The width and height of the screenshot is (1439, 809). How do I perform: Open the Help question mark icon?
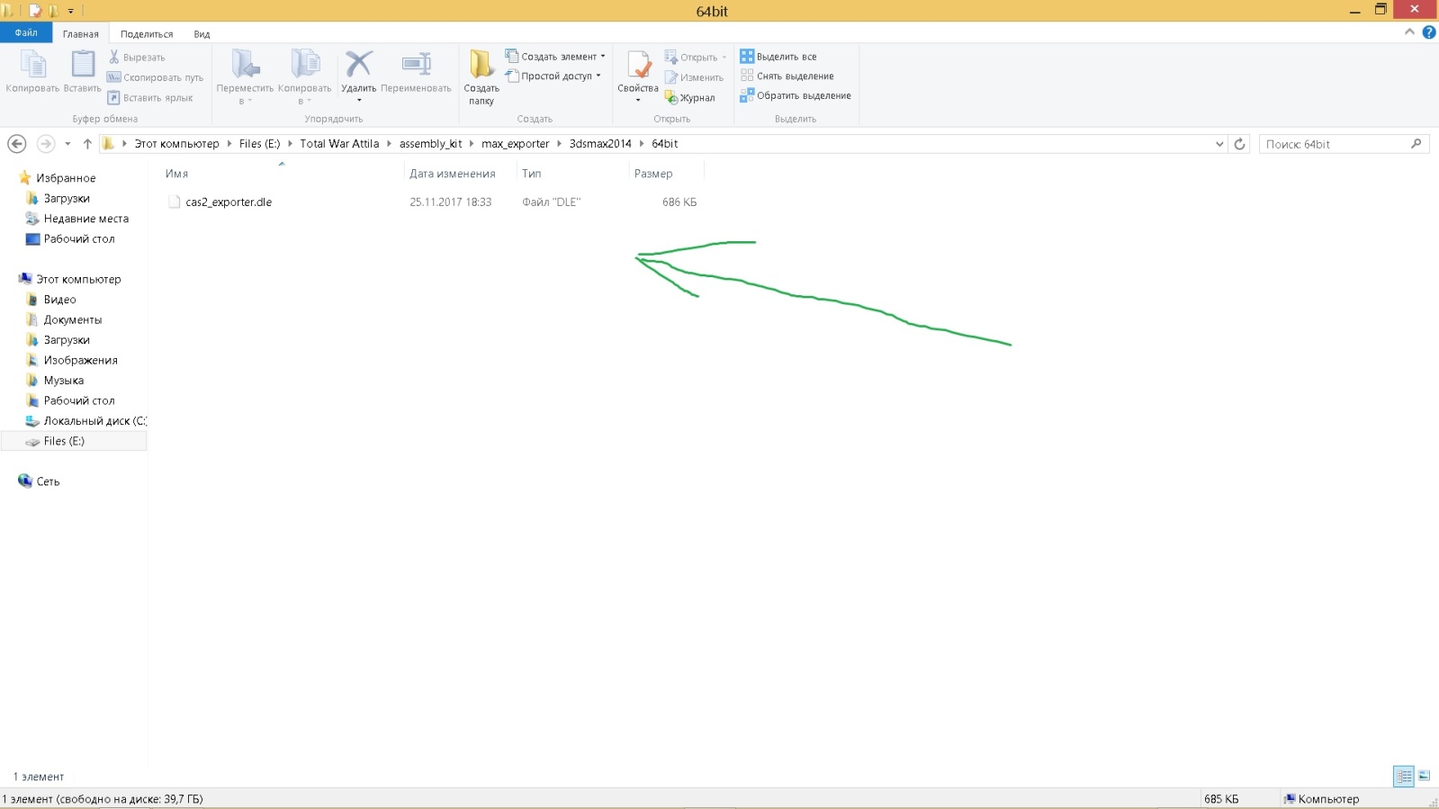coord(1428,32)
